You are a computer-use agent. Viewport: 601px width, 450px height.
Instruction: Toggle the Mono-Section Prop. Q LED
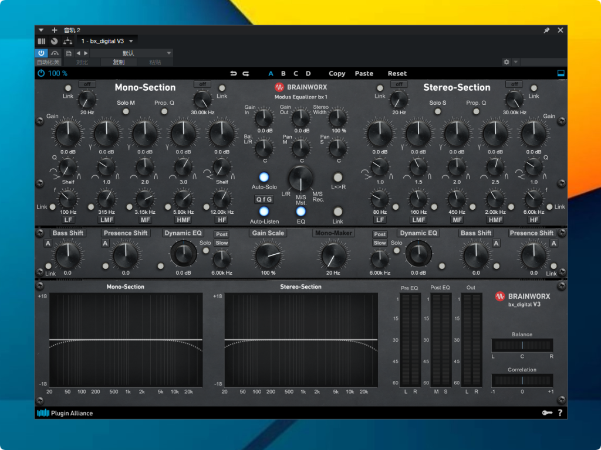pos(164,111)
